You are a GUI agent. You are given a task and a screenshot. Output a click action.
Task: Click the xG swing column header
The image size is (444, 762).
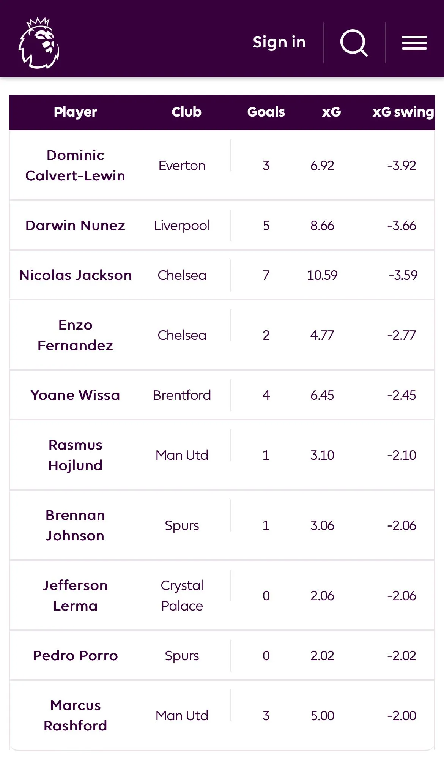tap(403, 112)
